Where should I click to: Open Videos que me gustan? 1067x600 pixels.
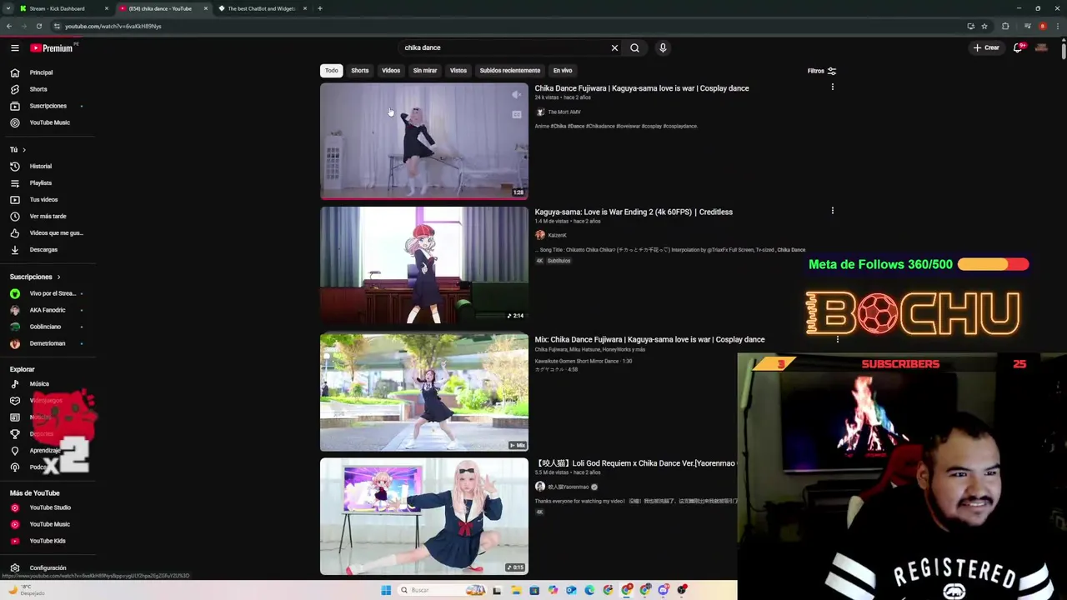56,232
